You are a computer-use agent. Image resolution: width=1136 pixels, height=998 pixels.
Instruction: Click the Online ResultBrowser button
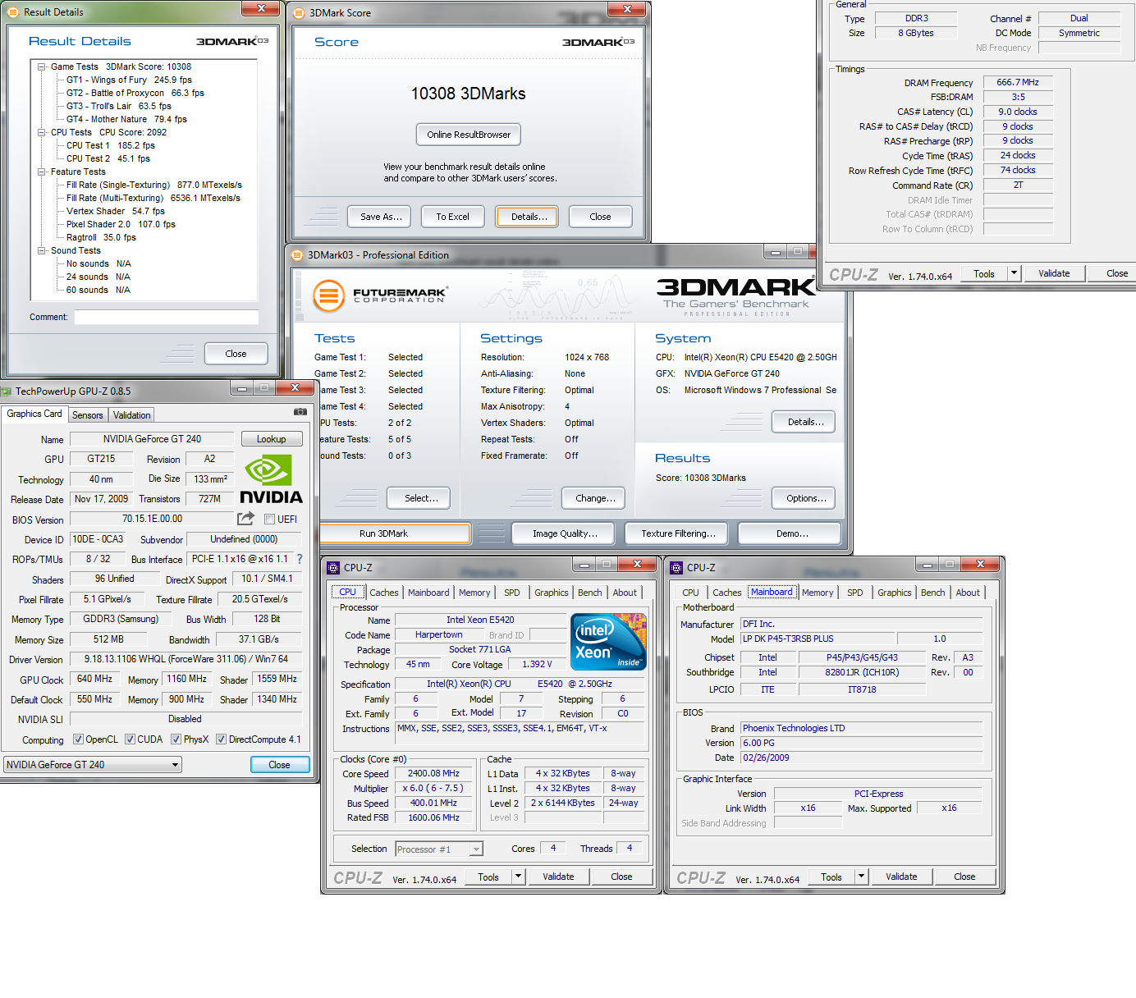469,135
